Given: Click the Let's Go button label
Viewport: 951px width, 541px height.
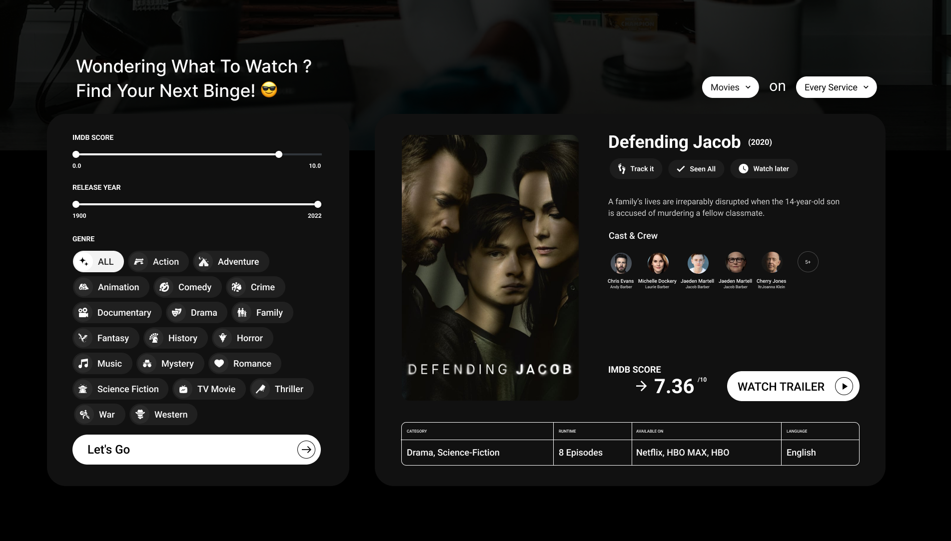Looking at the screenshot, I should tap(108, 450).
